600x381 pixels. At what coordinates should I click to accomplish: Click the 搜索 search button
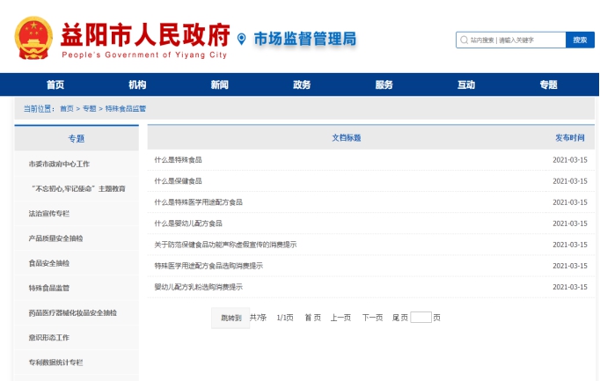580,40
